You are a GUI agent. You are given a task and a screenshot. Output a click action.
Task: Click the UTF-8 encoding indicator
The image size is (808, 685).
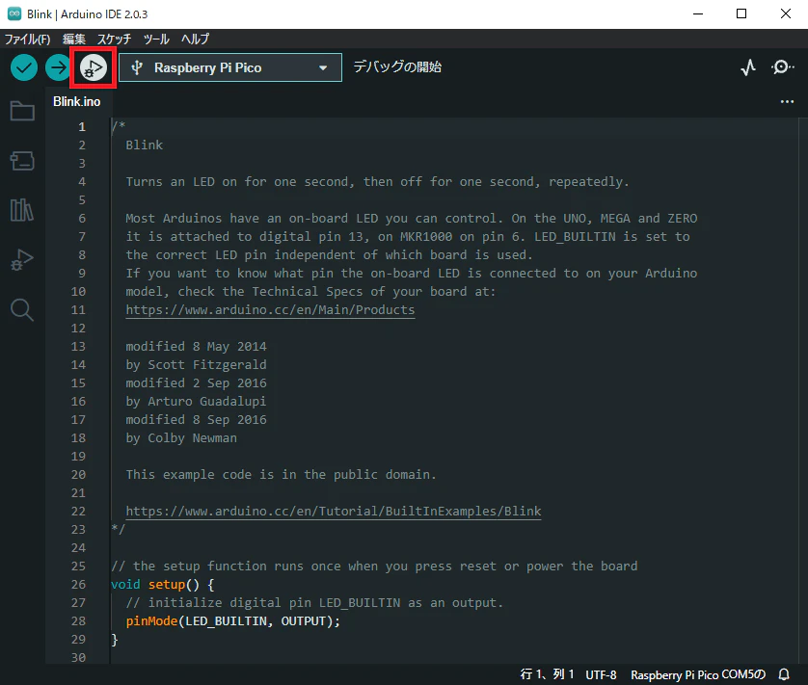pyautogui.click(x=601, y=674)
